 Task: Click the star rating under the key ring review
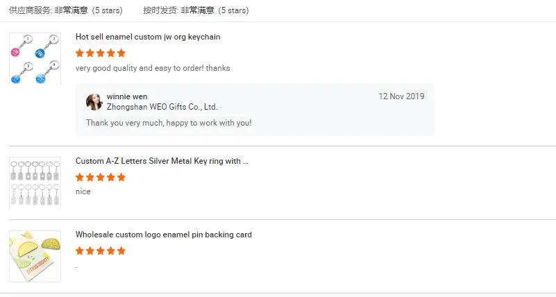[x=101, y=177]
